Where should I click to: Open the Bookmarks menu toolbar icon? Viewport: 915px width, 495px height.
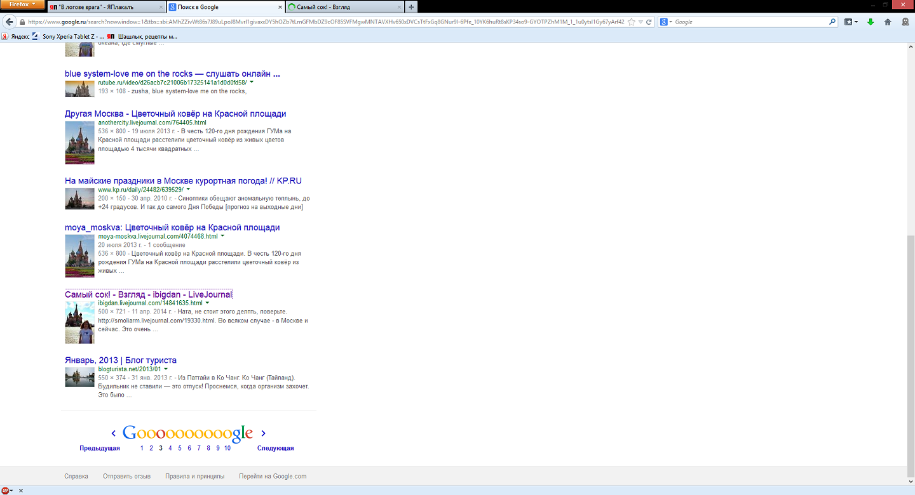tap(851, 22)
